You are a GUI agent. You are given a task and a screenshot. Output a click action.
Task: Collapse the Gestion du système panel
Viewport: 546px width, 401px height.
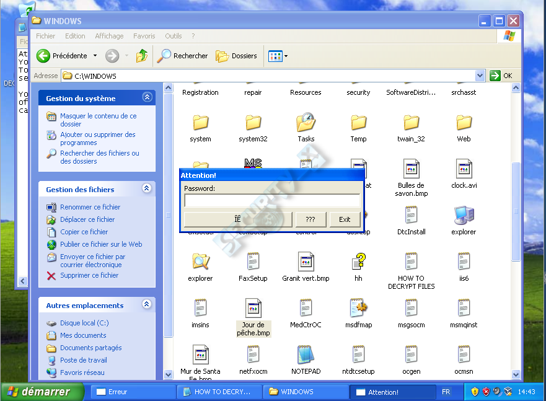(148, 97)
